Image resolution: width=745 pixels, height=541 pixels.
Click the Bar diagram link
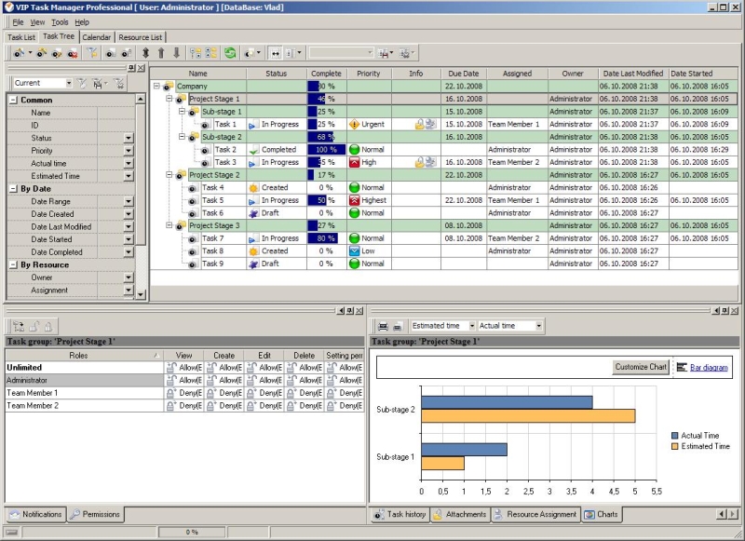click(x=709, y=368)
